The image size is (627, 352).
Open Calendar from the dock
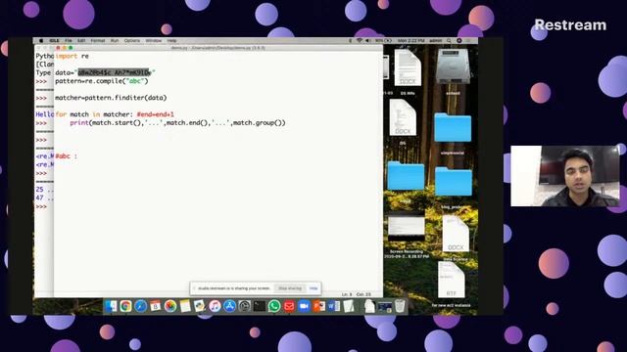[155, 306]
